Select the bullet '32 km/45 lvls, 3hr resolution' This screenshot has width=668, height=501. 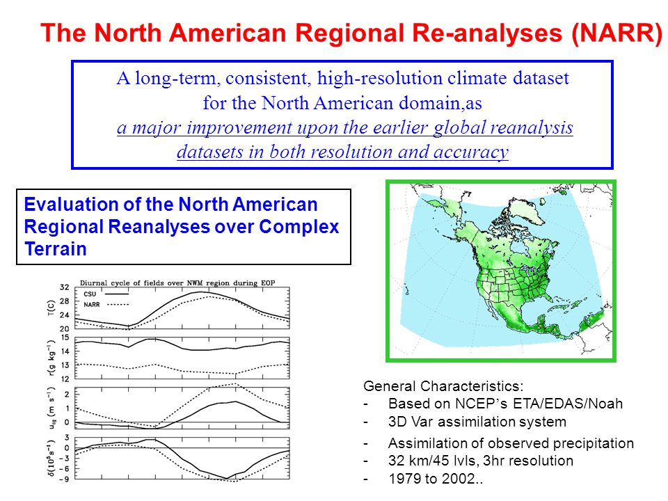coord(481,461)
